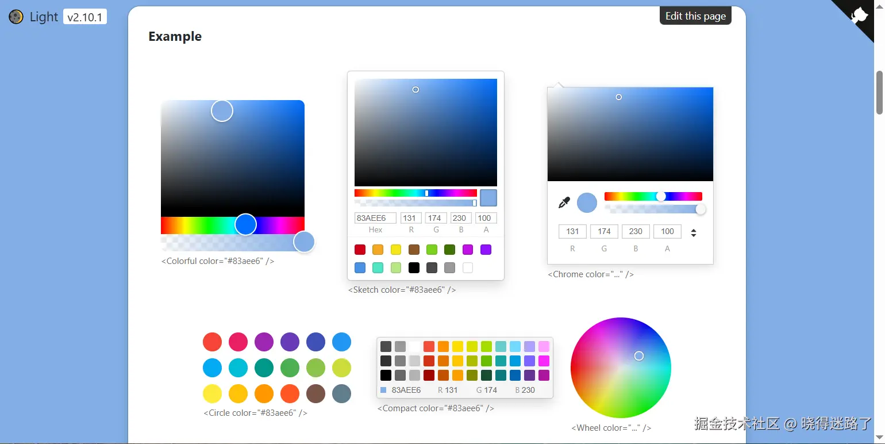Set hue on the Chrome picker slider
This screenshot has height=444, width=885.
coord(653,197)
